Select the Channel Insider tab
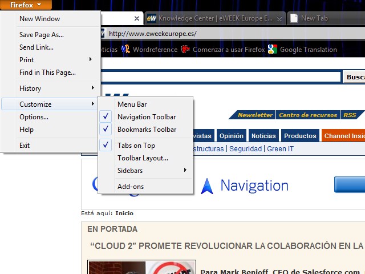The height and width of the screenshot is (274, 365). (x=343, y=136)
